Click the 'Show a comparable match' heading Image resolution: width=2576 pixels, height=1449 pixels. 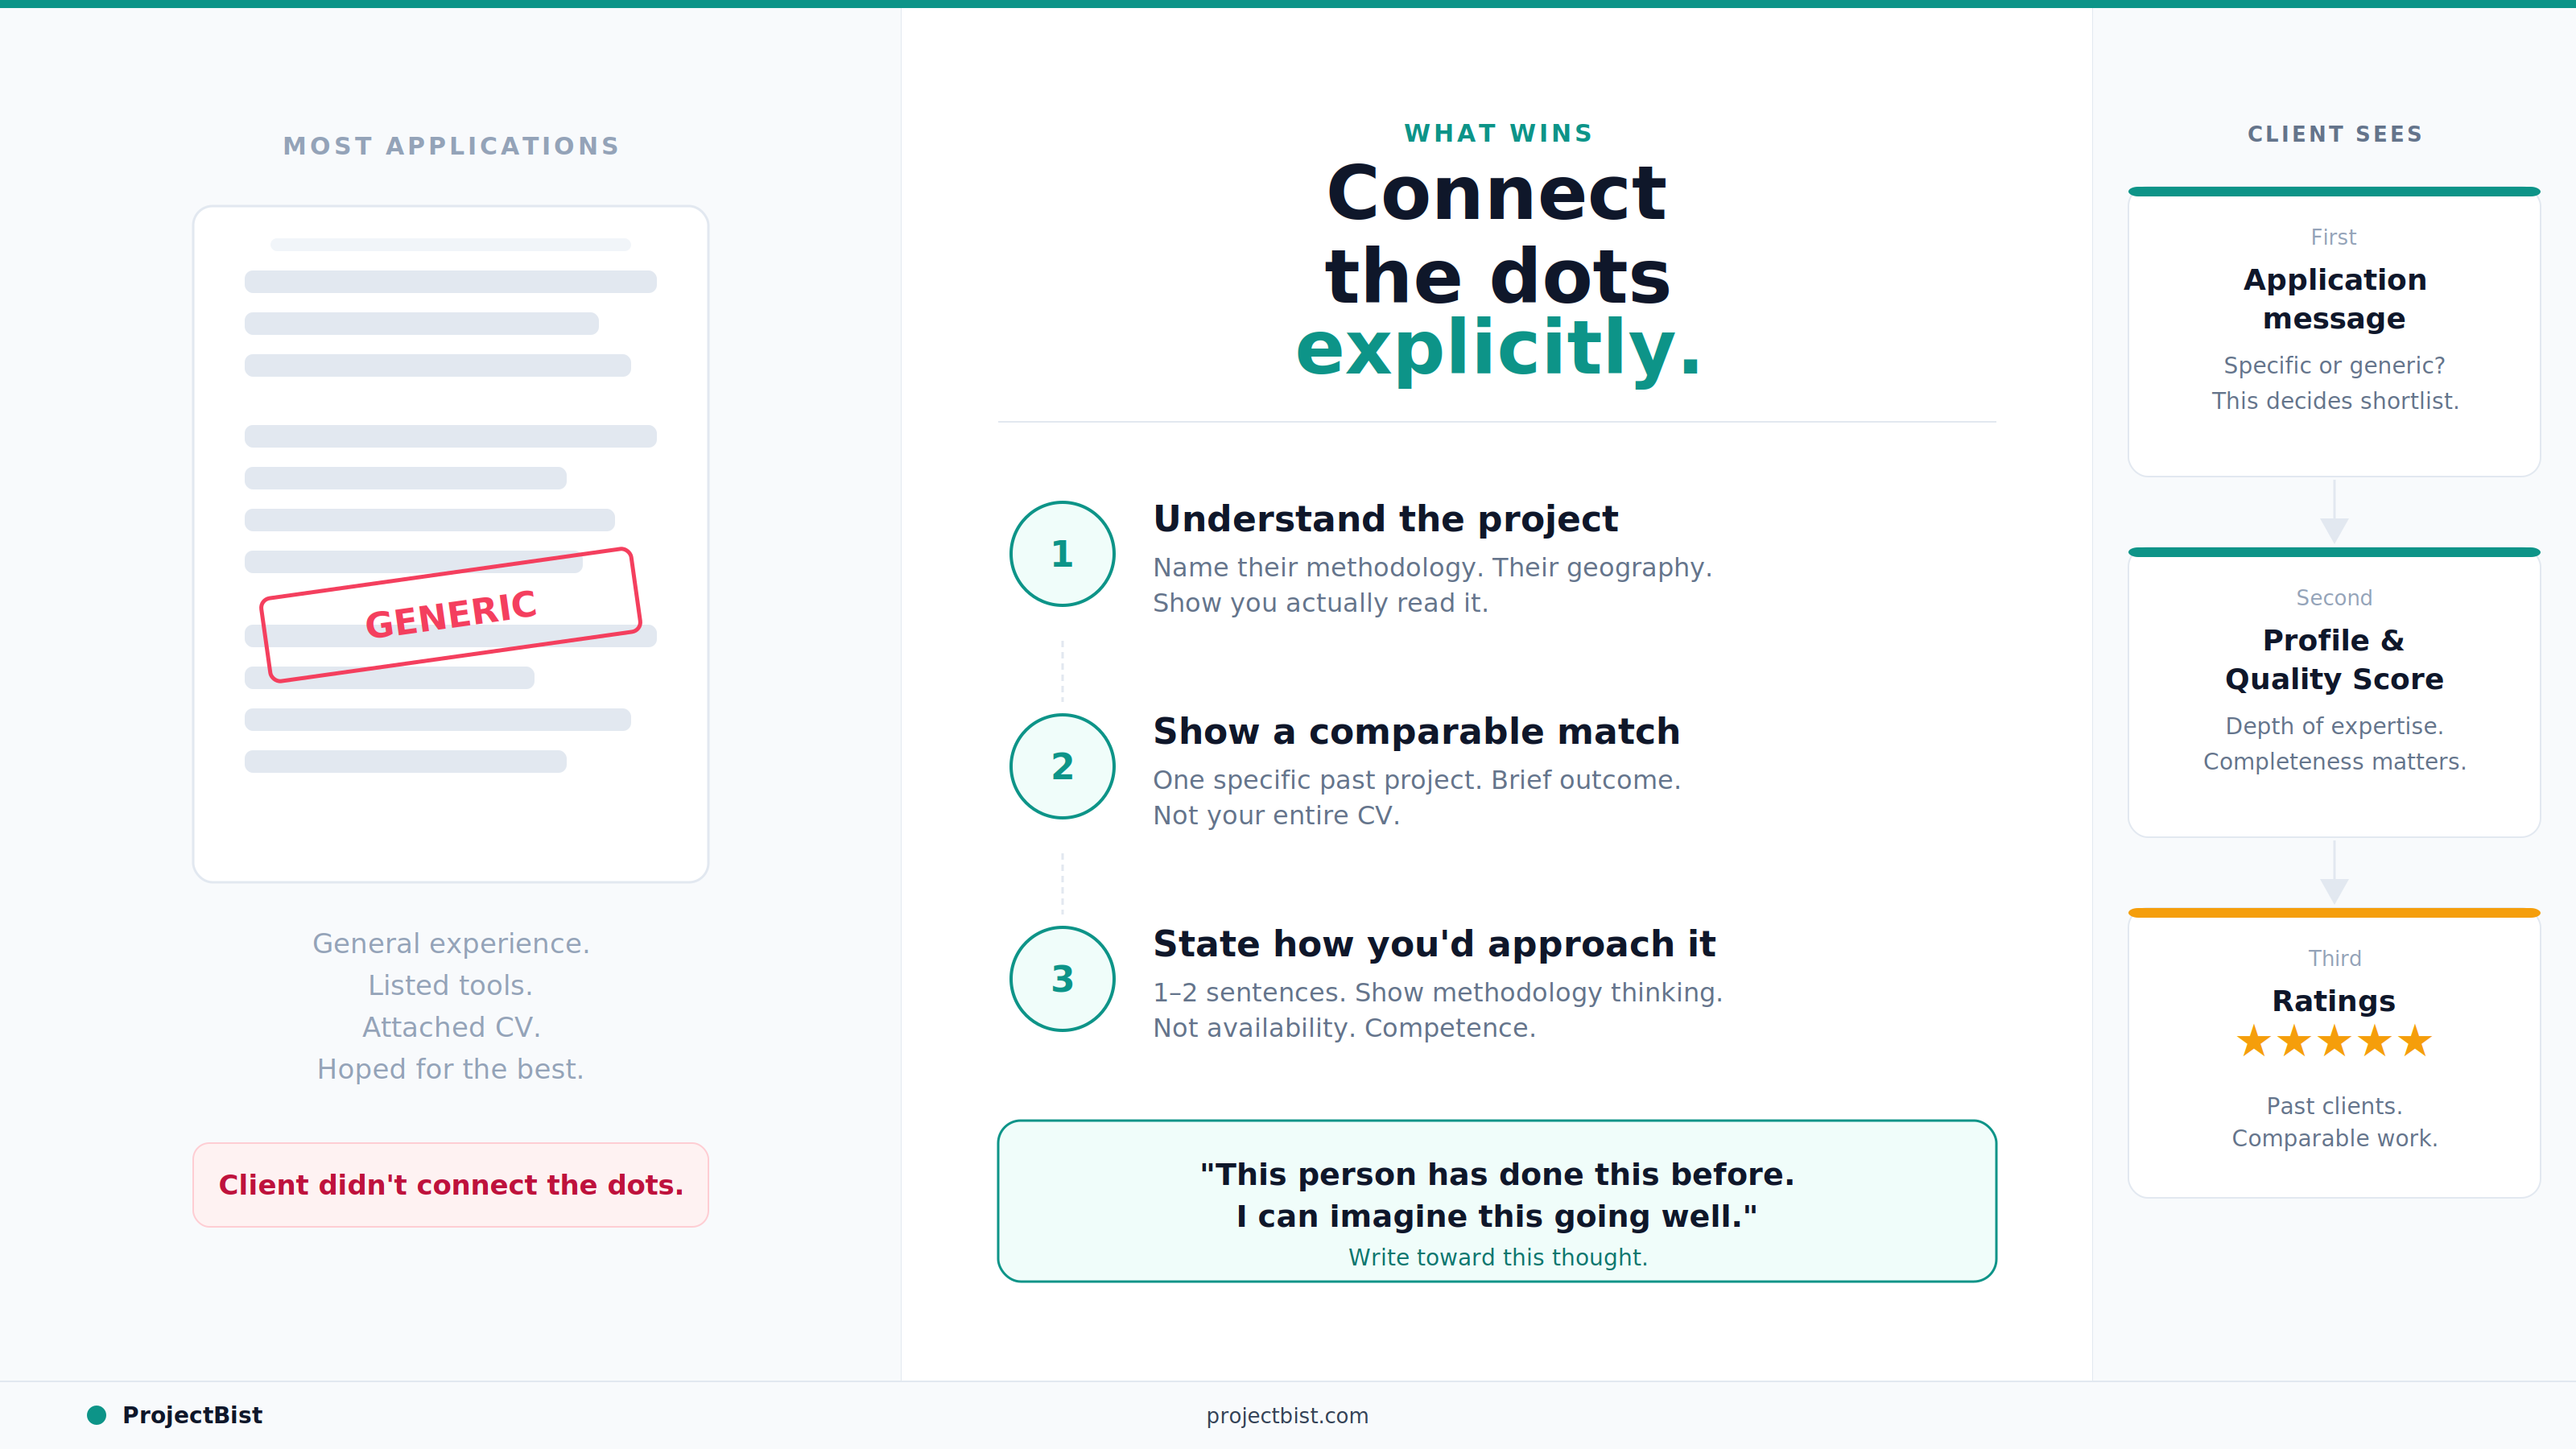coord(1416,731)
